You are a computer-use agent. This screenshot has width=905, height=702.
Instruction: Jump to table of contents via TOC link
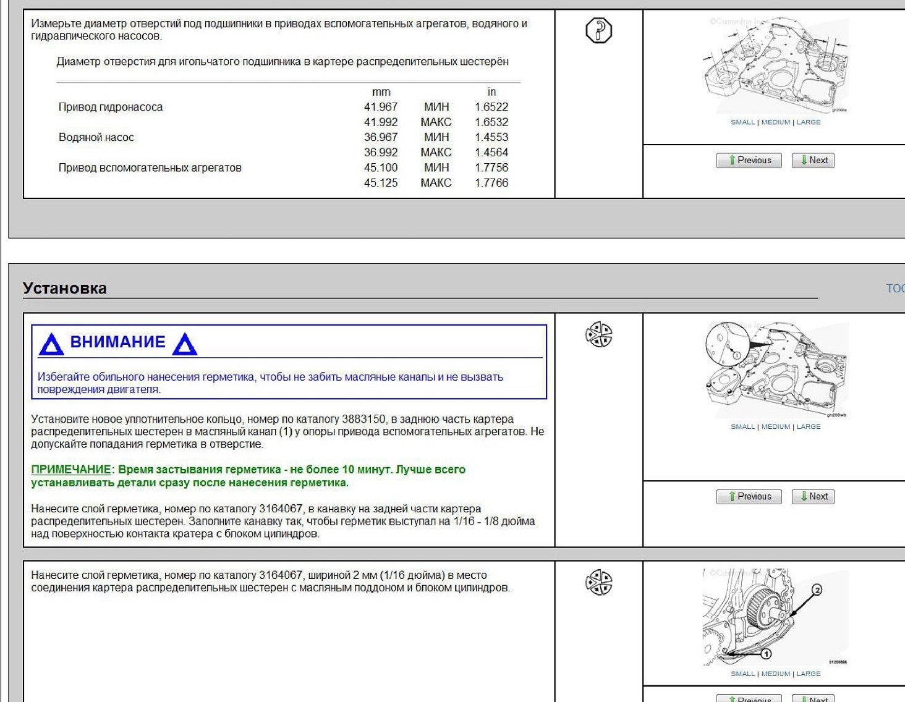(895, 289)
